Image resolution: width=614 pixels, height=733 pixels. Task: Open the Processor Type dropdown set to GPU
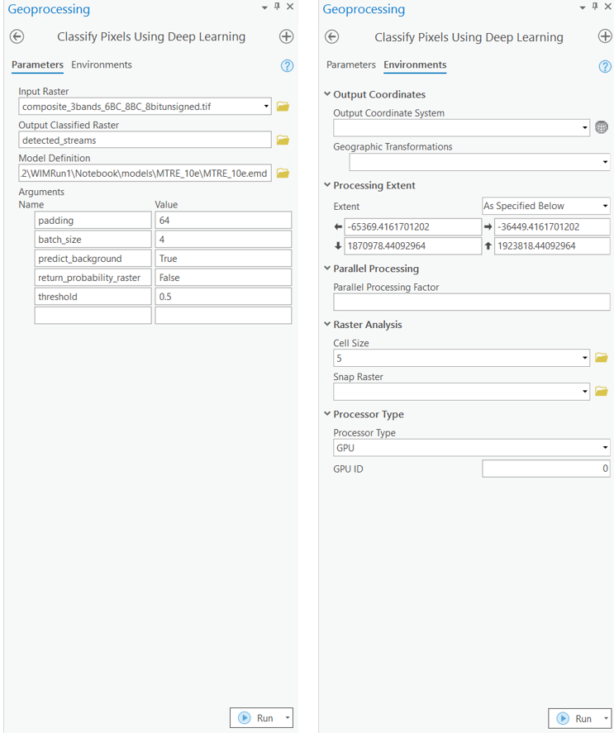point(605,448)
